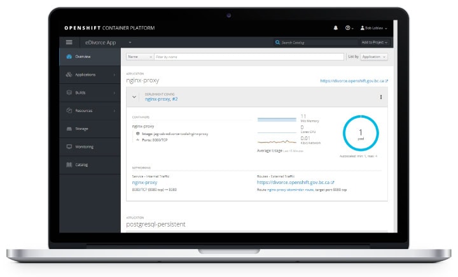Collapse the nginx-proxy deployment chevron
The height and width of the screenshot is (277, 458).
click(134, 97)
